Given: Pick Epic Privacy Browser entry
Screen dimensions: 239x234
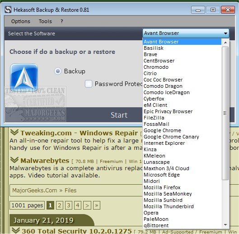Looking at the screenshot, I should (182, 111).
